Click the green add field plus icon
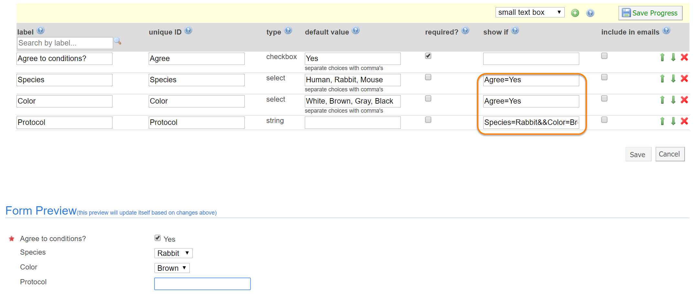This screenshot has width=694, height=294. 575,13
